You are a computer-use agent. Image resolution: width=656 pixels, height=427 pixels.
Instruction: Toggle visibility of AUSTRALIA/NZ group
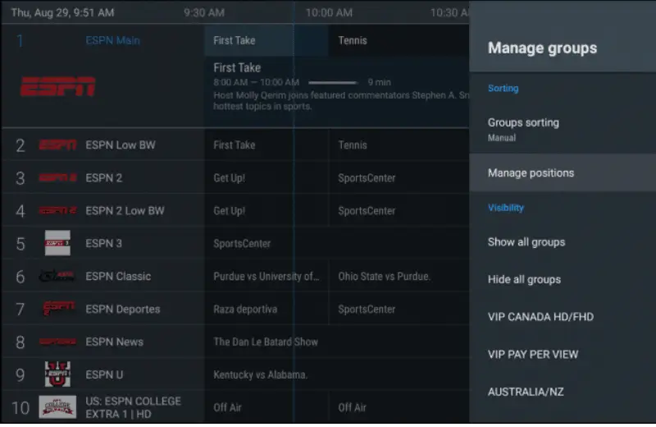tap(527, 393)
